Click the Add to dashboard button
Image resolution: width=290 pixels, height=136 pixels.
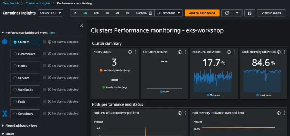202,13
